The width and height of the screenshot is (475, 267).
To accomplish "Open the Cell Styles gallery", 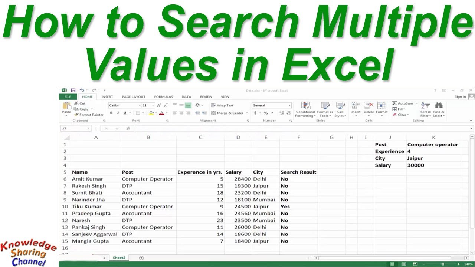I will (340, 109).
